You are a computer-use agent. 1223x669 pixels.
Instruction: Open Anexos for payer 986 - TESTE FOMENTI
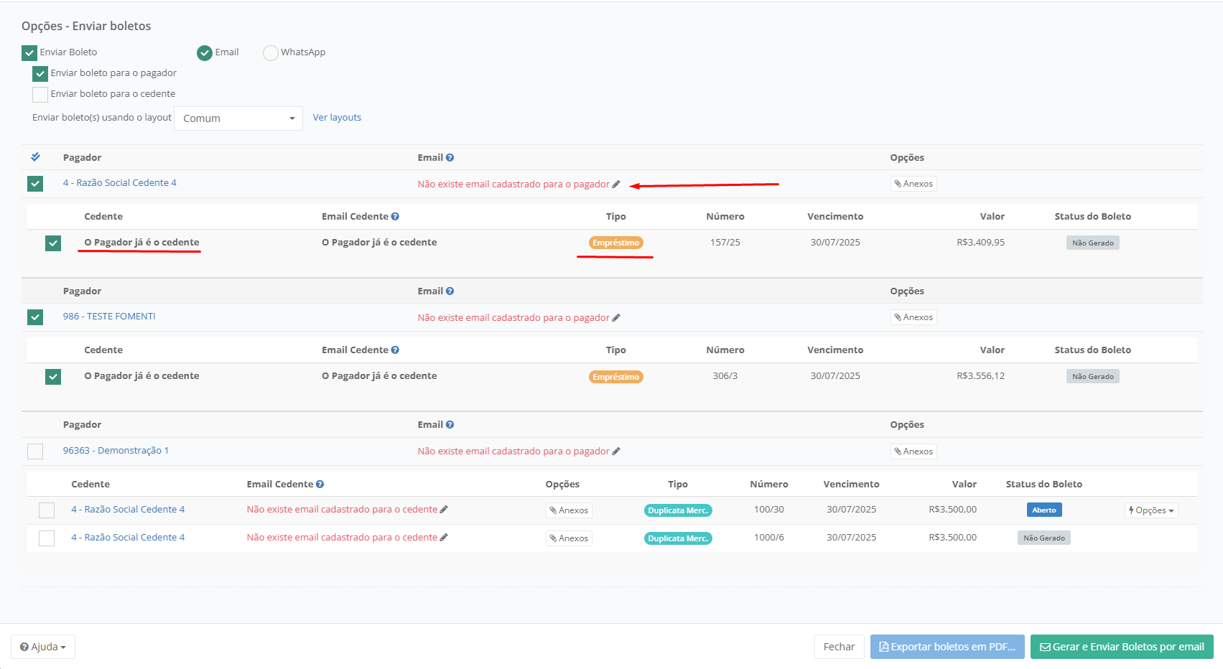tap(913, 317)
